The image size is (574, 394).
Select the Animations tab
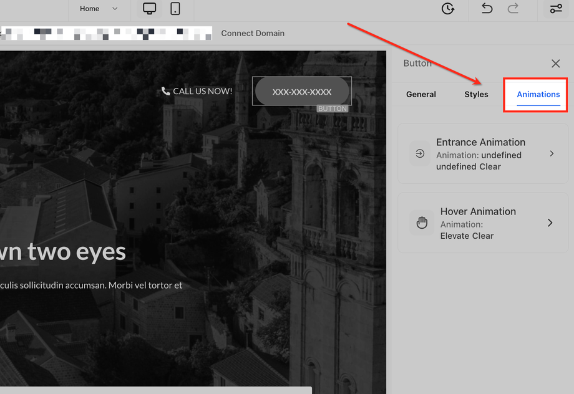(x=538, y=94)
